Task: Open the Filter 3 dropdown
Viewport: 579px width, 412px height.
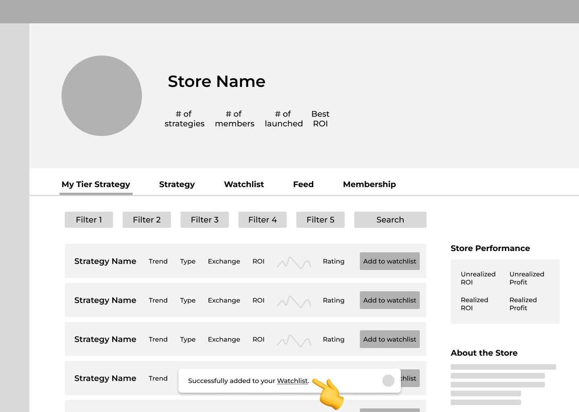Action: point(205,220)
